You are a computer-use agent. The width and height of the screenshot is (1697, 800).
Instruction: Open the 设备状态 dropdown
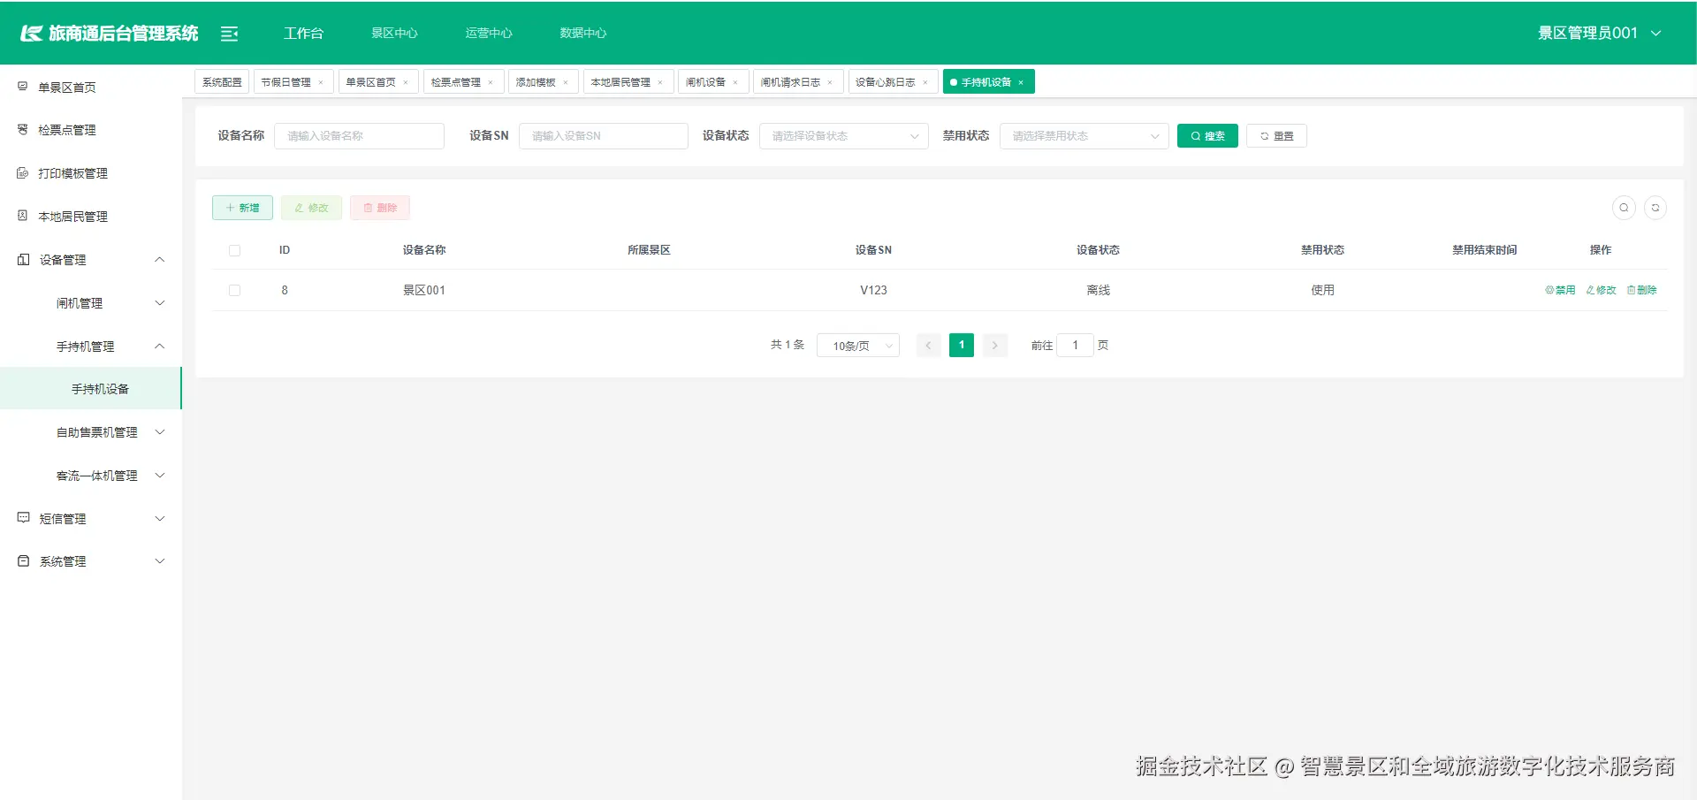click(x=843, y=136)
